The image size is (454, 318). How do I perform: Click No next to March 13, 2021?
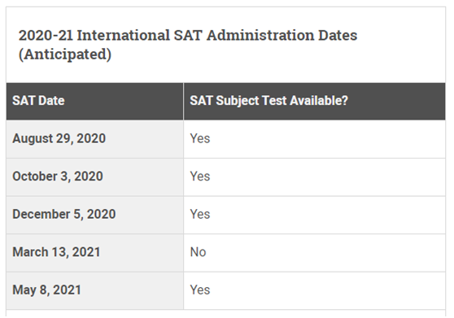click(x=198, y=252)
